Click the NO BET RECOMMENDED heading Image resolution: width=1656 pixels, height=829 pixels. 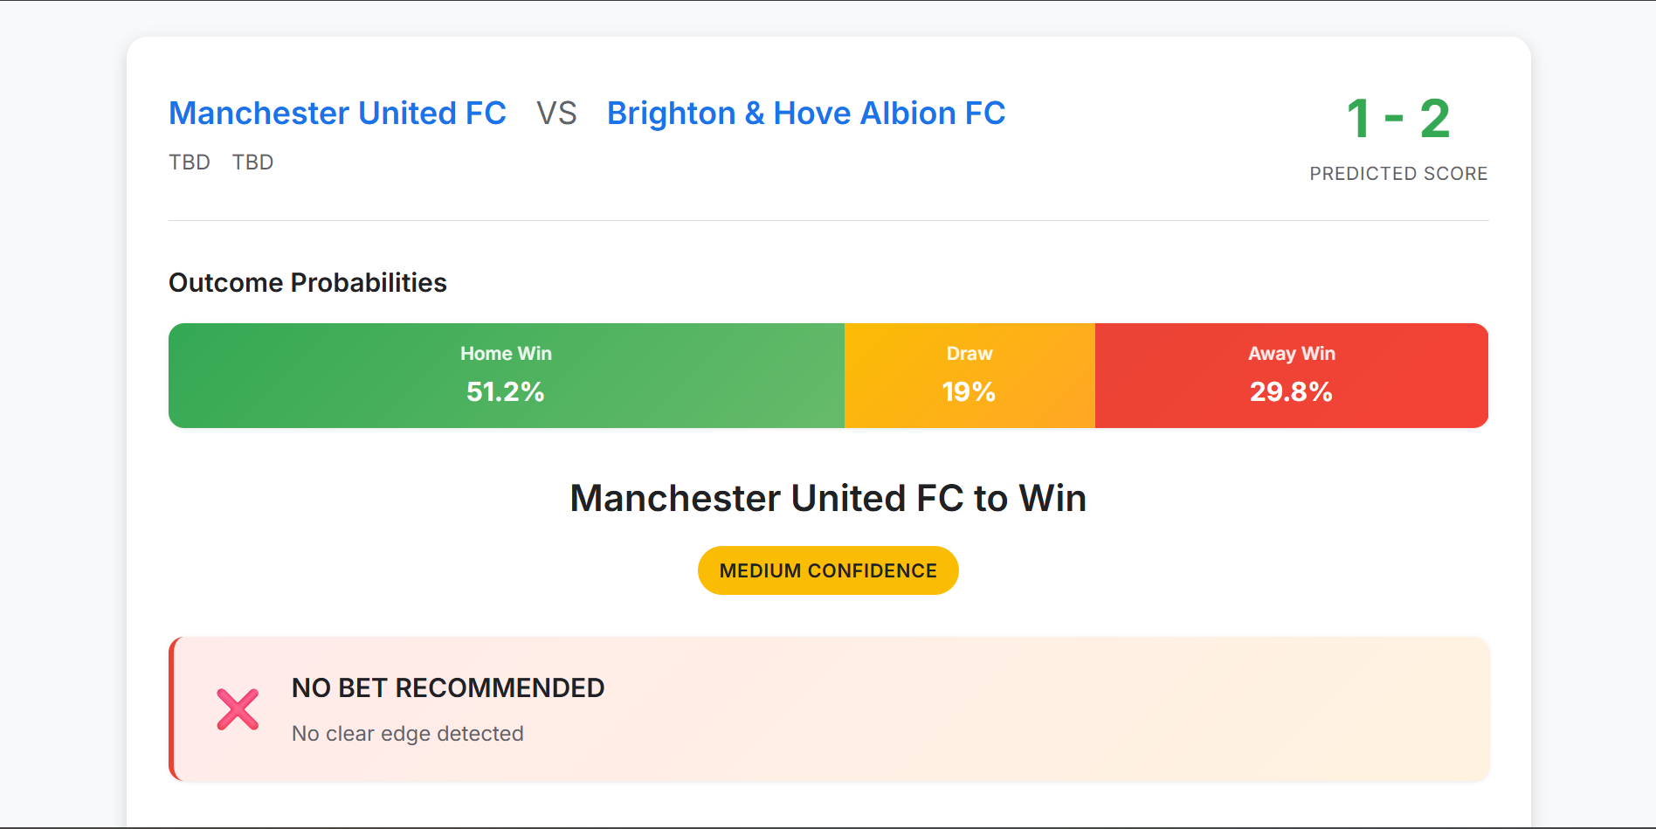click(447, 687)
